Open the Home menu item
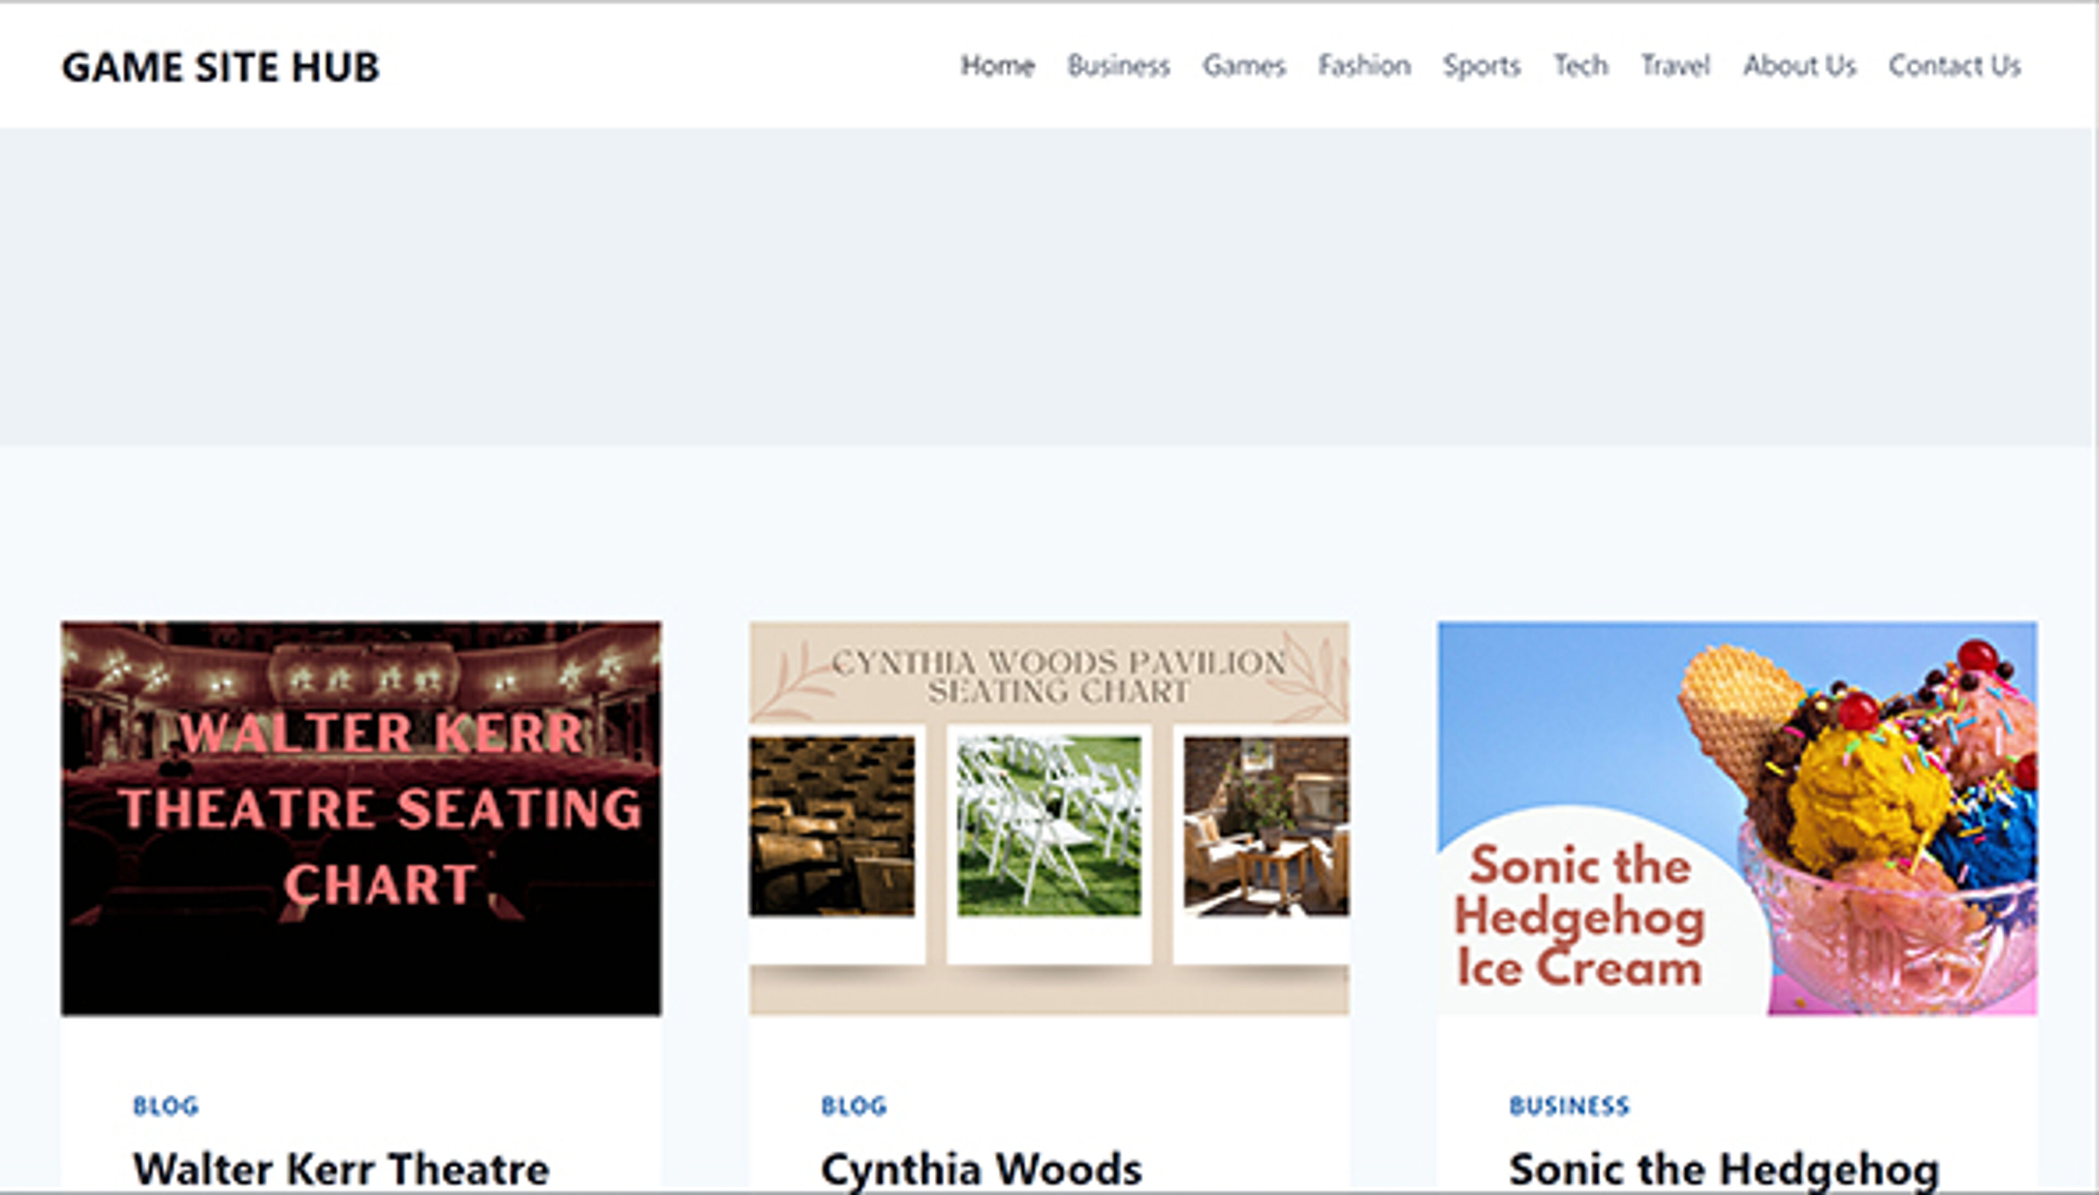This screenshot has height=1195, width=2099. pos(998,67)
